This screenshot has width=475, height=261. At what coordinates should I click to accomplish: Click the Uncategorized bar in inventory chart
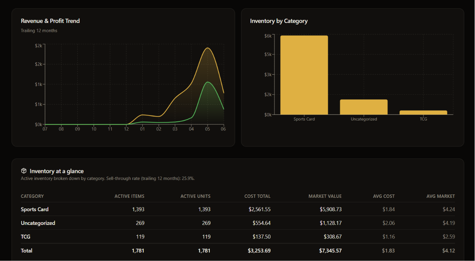[x=364, y=107]
